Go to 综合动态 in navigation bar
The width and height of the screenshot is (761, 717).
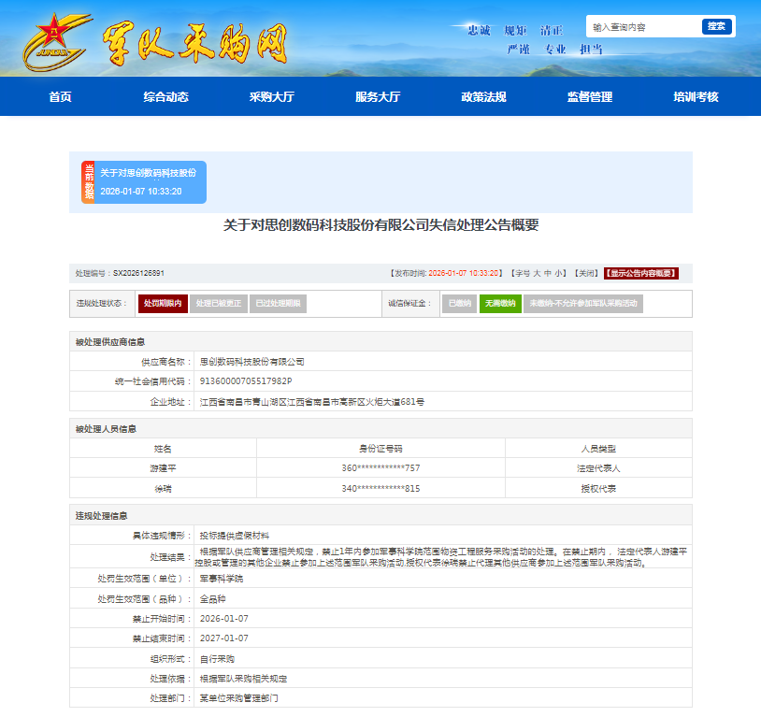point(165,97)
